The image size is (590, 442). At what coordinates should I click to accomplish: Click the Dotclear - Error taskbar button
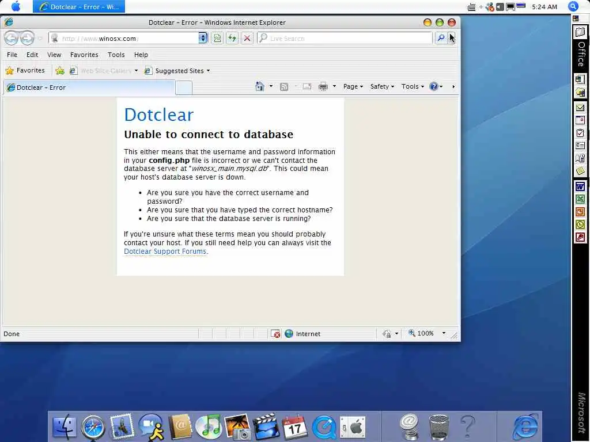[78, 6]
